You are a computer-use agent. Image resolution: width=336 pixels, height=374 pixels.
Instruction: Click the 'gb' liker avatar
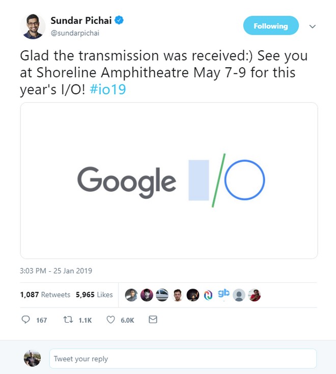point(223,294)
